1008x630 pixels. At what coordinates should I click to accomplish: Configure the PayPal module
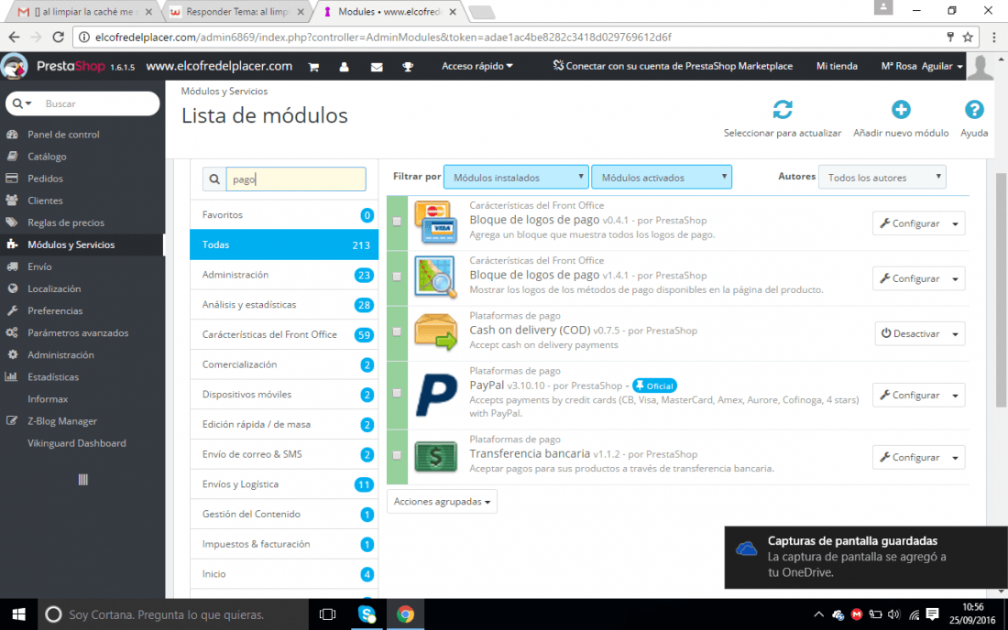pos(910,396)
